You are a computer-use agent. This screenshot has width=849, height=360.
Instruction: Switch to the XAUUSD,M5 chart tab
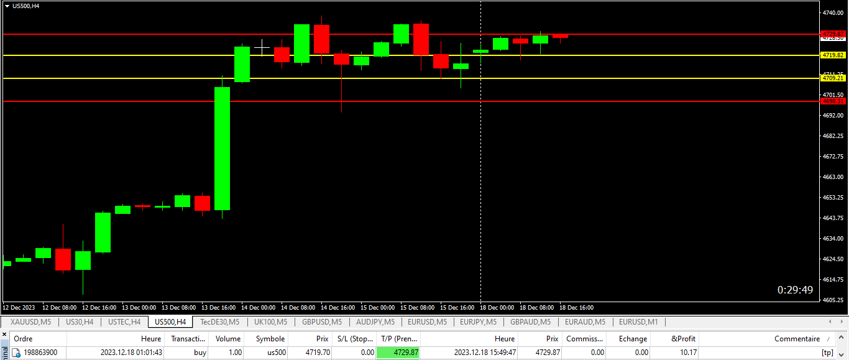click(x=30, y=322)
